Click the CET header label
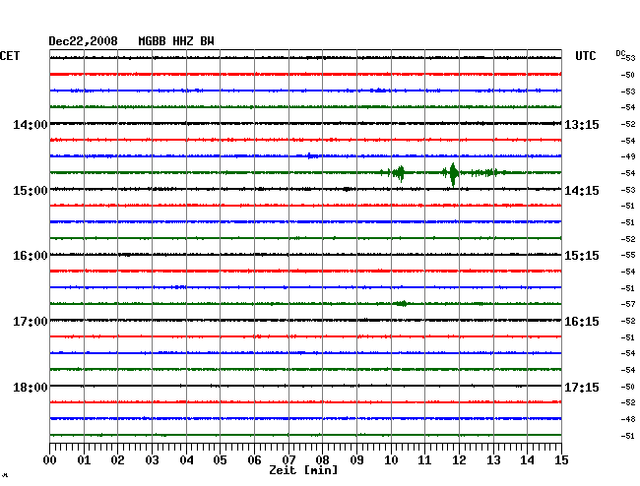This screenshot has width=640, height=486. pyautogui.click(x=10, y=56)
